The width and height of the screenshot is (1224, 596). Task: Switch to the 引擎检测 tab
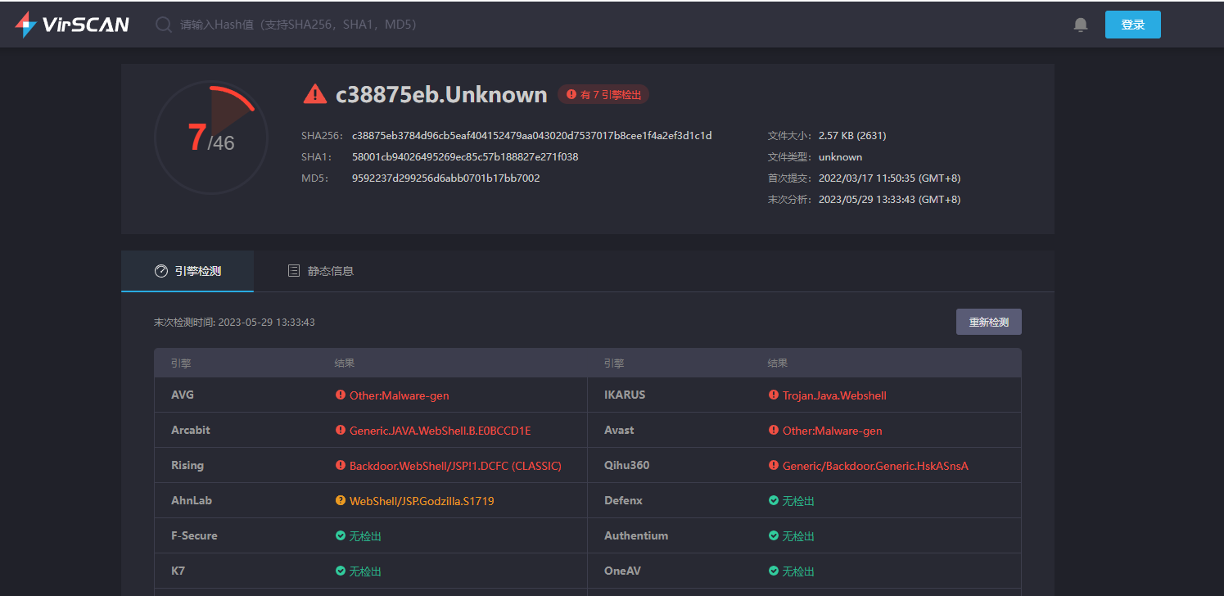tap(187, 271)
